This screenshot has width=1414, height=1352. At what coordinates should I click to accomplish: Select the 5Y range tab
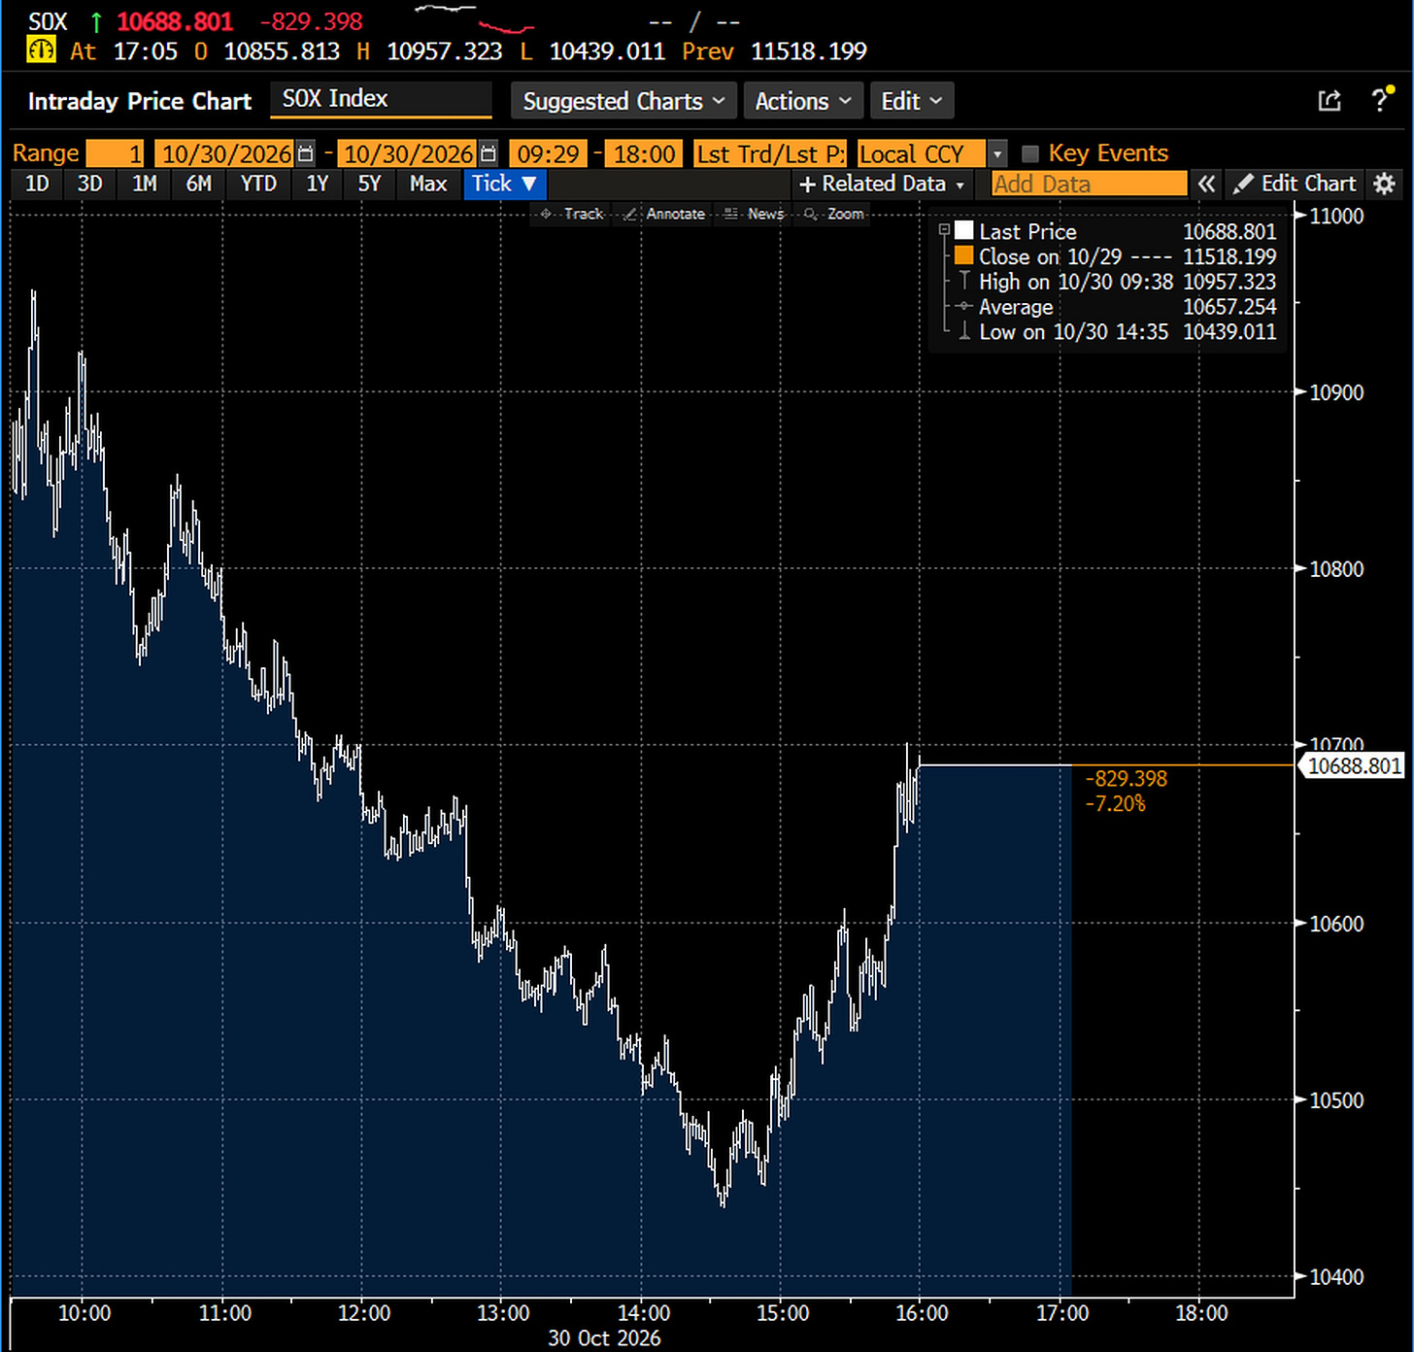369,184
